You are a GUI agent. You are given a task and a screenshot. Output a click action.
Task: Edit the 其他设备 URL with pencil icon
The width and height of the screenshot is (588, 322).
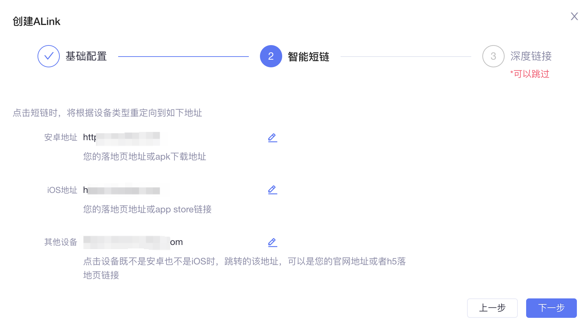(272, 243)
